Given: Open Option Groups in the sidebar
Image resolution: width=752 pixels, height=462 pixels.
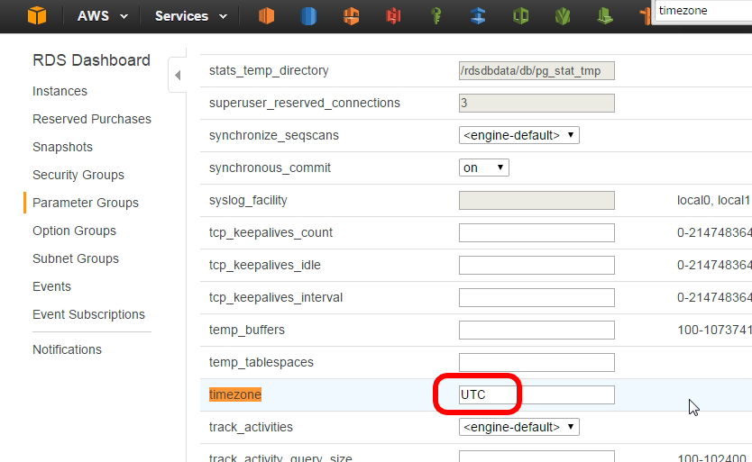Looking at the screenshot, I should 74,231.
